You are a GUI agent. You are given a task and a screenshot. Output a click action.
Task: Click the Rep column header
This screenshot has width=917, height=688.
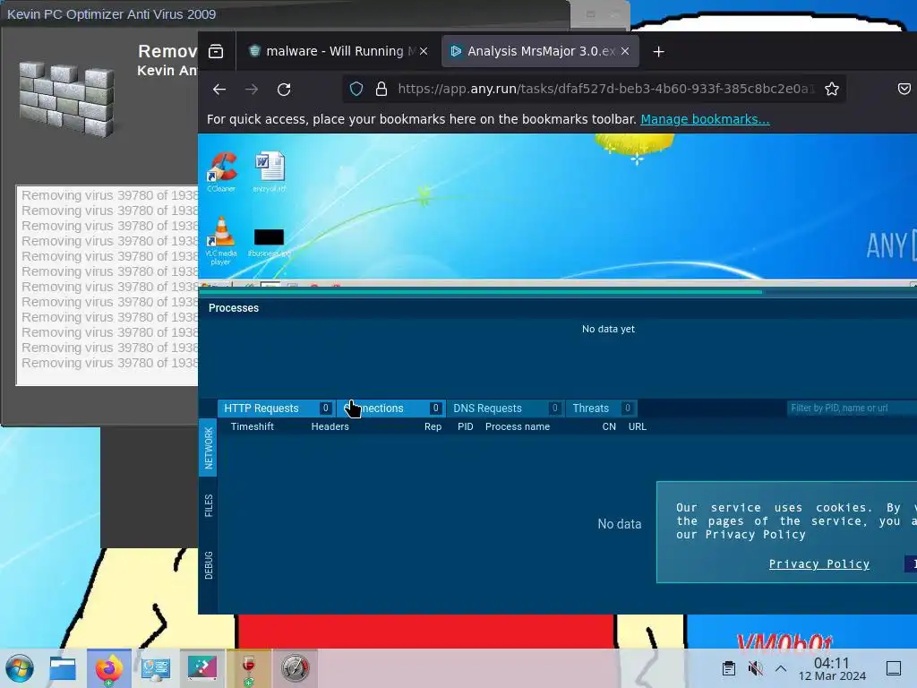(433, 426)
